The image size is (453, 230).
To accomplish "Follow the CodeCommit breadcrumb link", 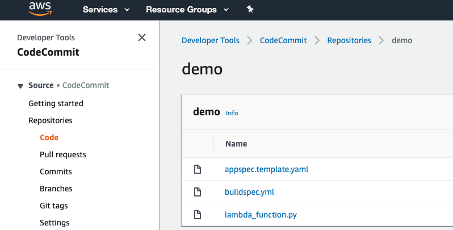I will pos(283,40).
